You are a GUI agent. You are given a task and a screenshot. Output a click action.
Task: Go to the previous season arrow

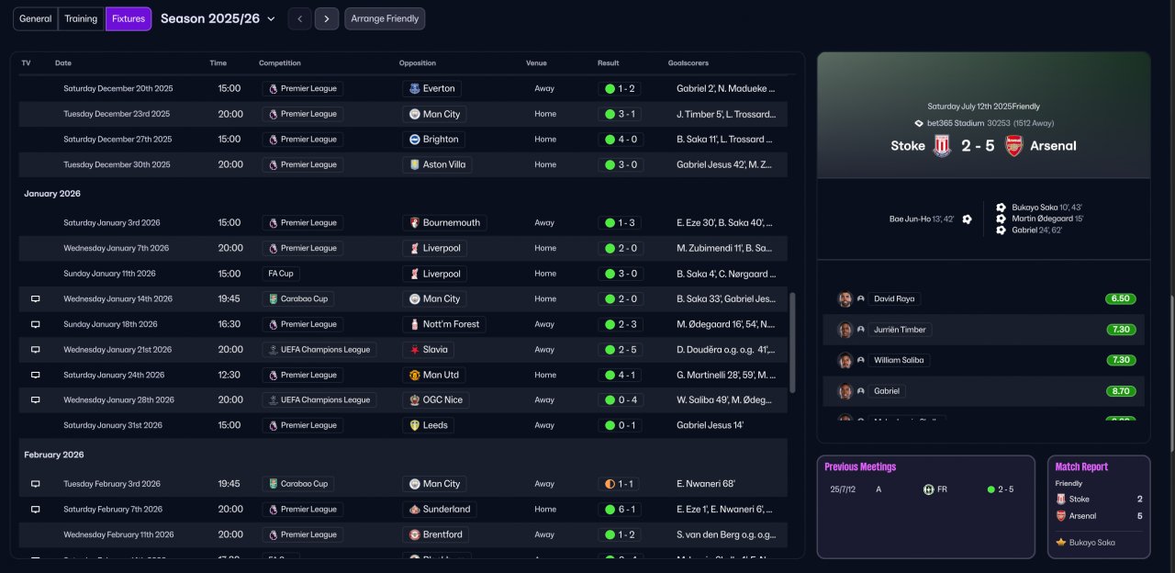click(299, 18)
